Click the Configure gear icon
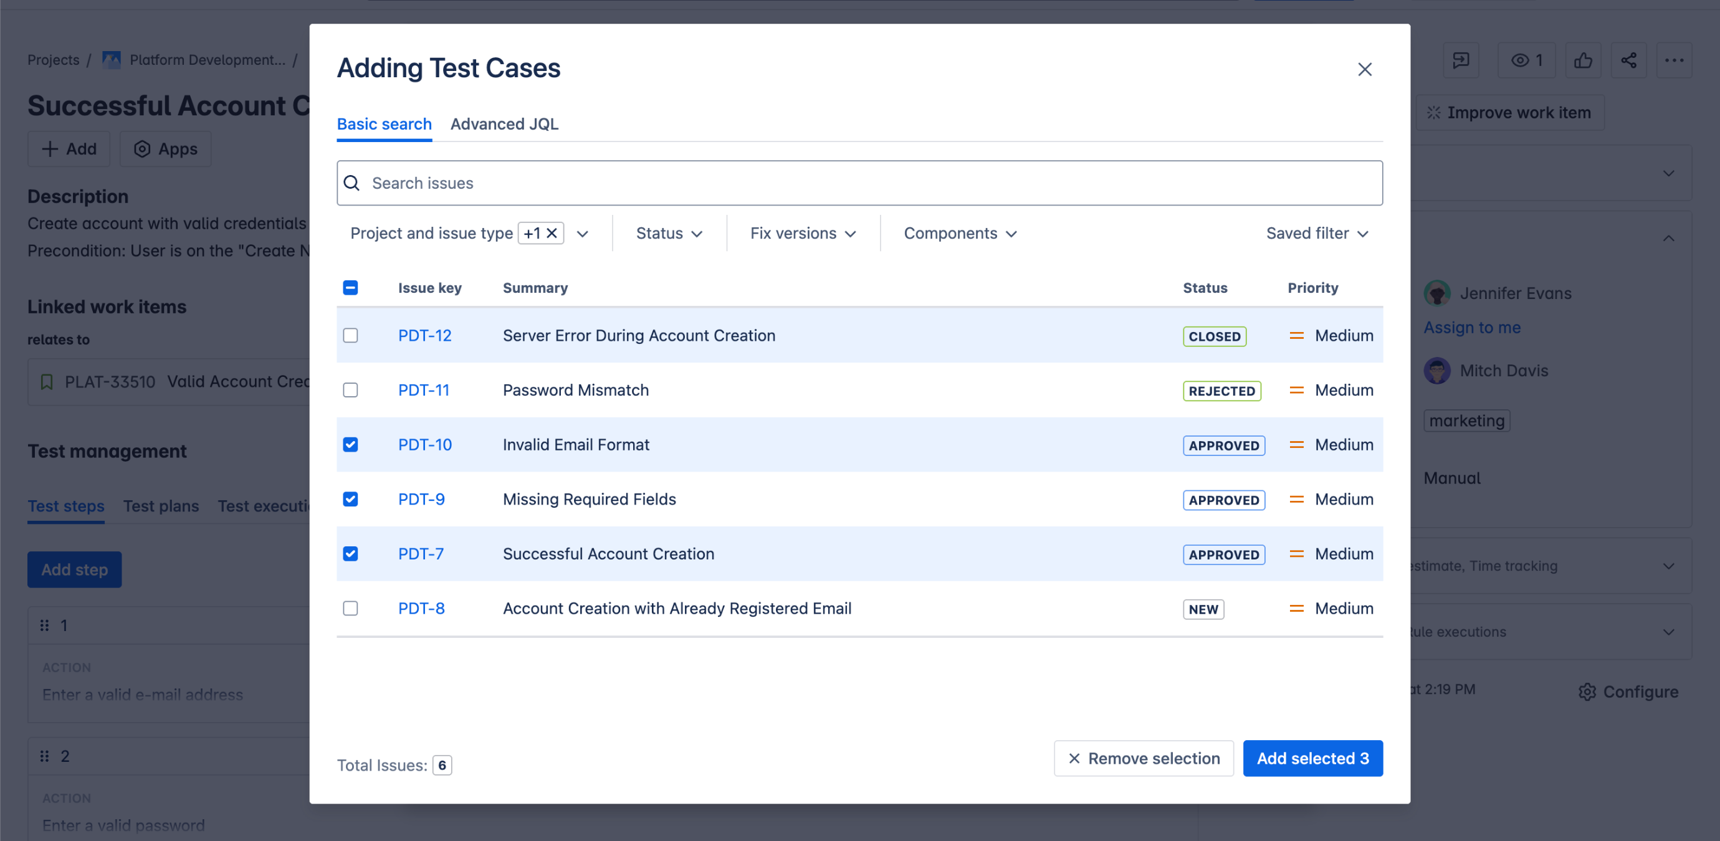1720x841 pixels. click(1587, 691)
